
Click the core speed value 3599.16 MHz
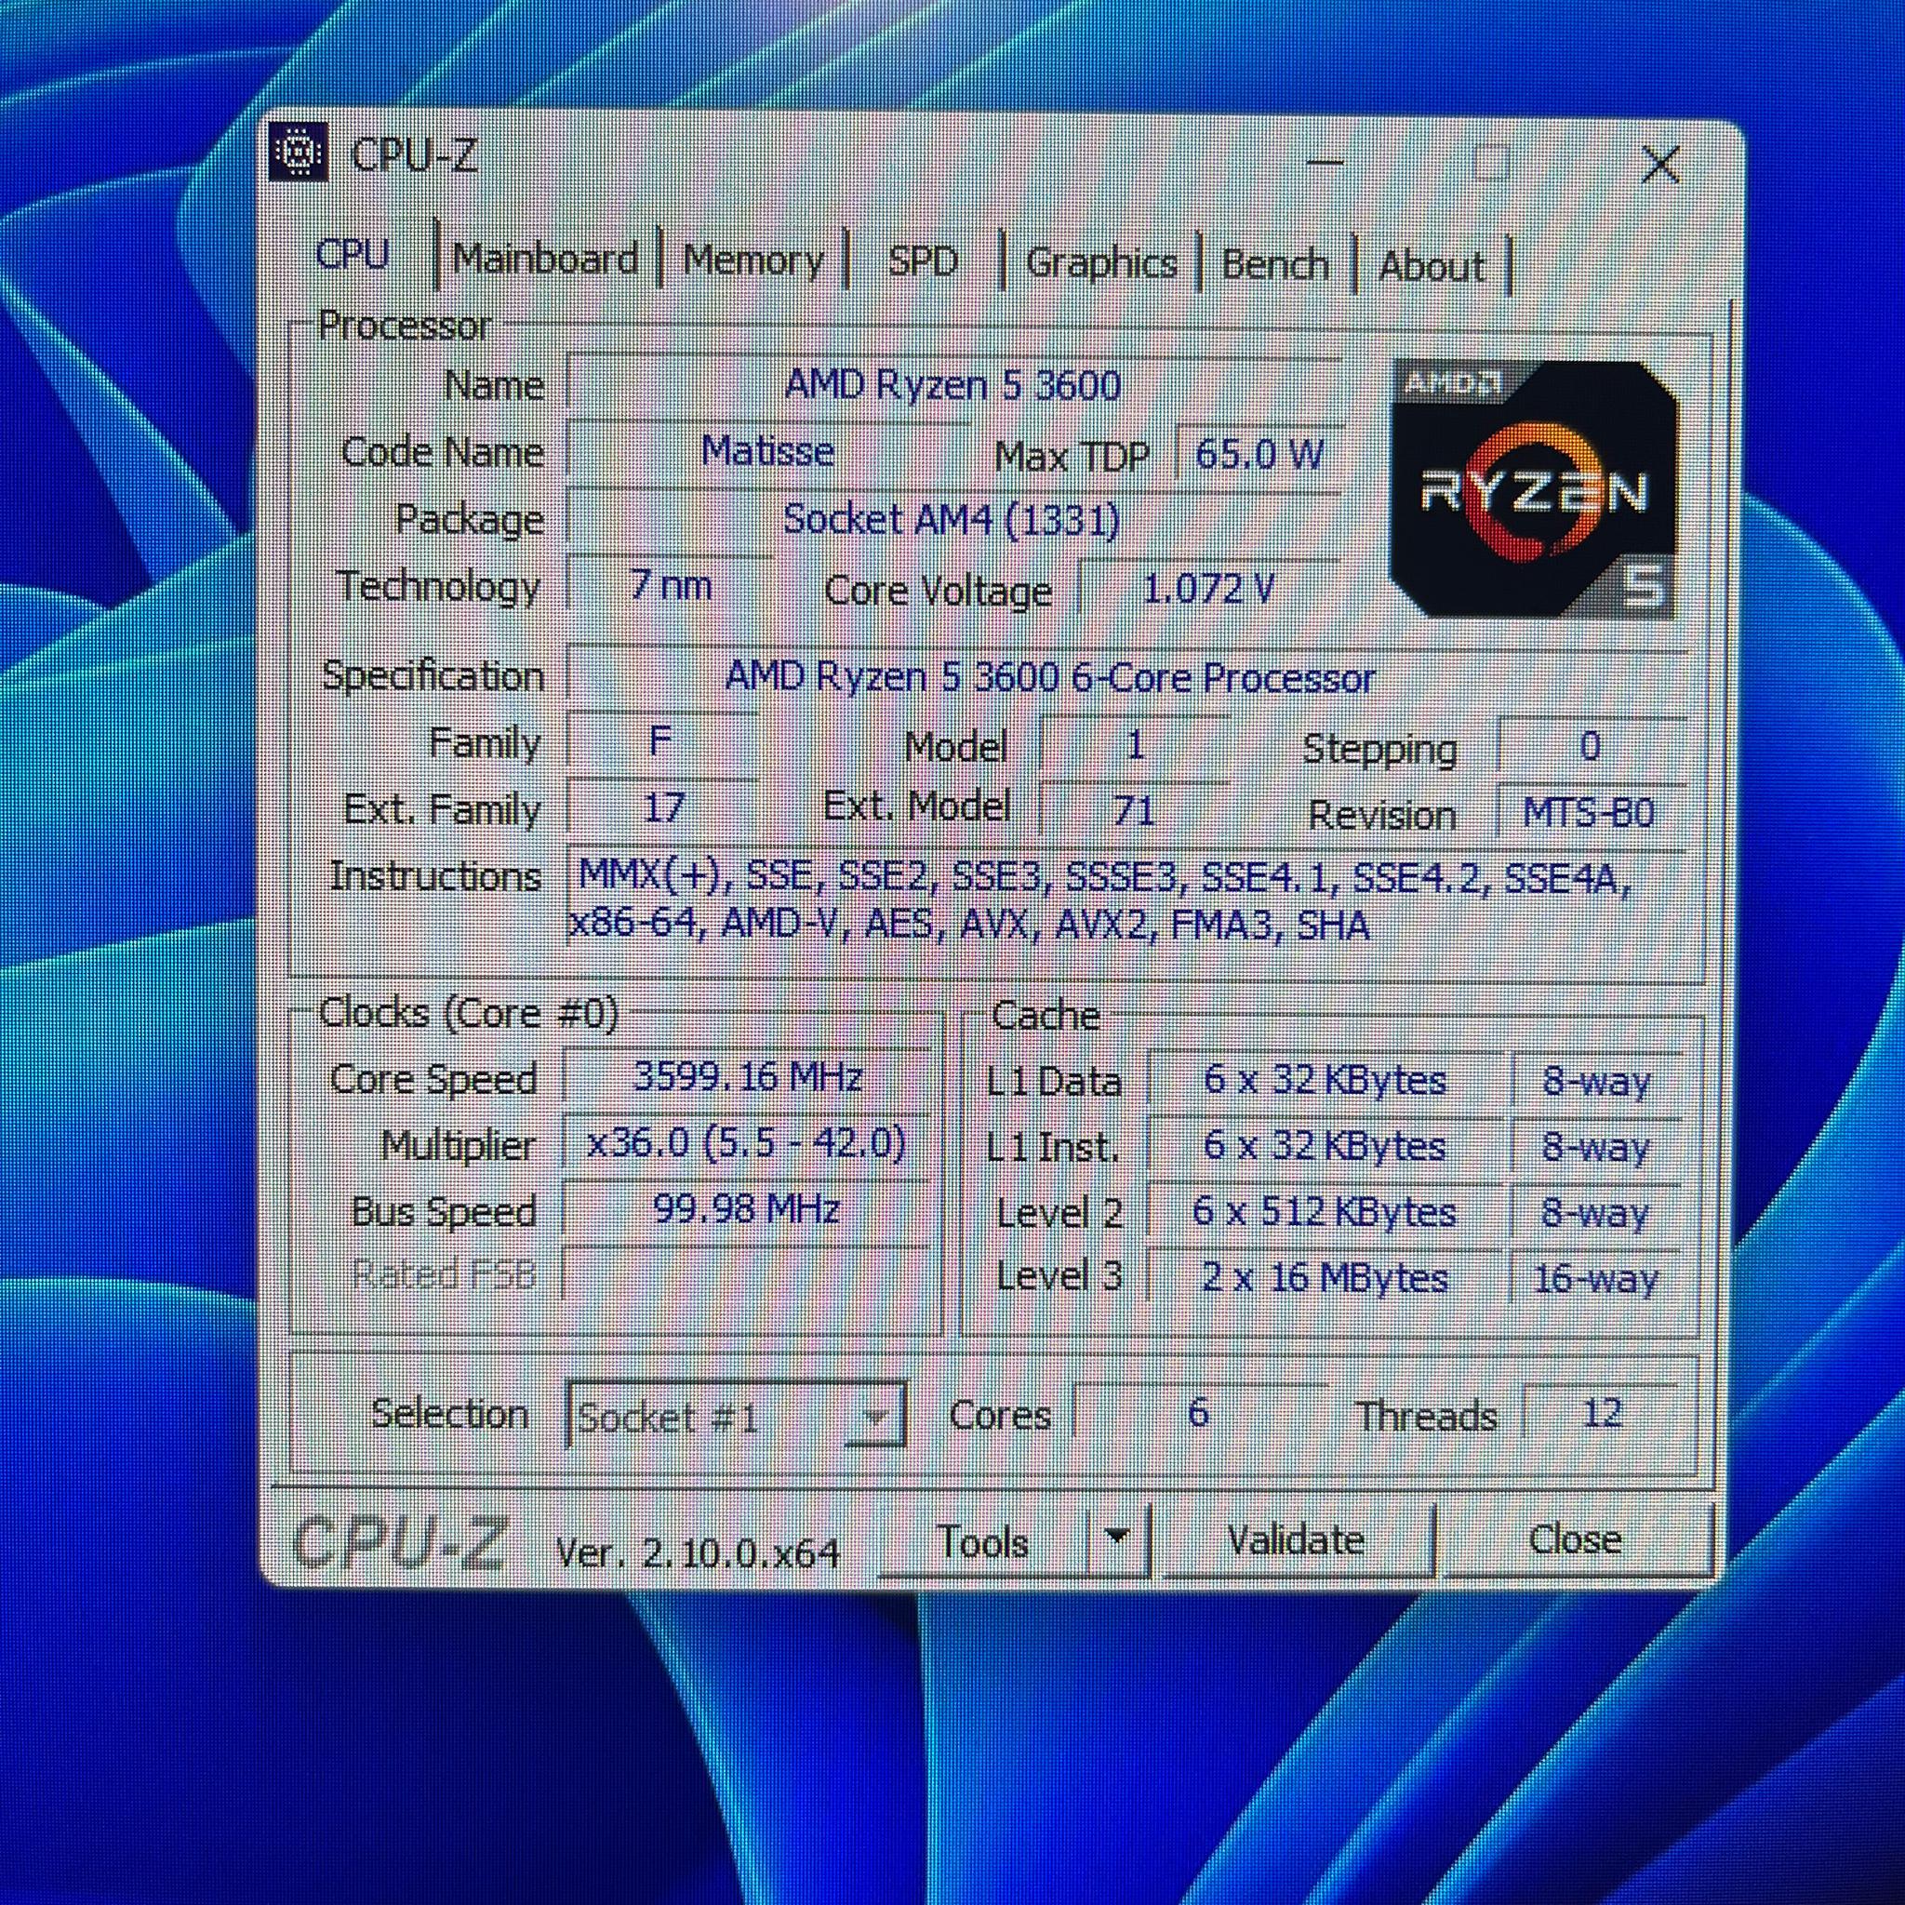748,1077
